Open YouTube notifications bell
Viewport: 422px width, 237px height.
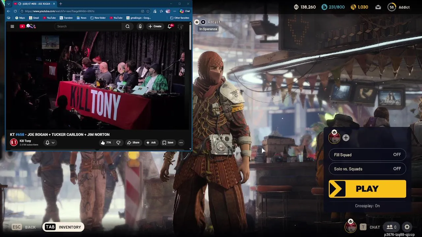170,26
